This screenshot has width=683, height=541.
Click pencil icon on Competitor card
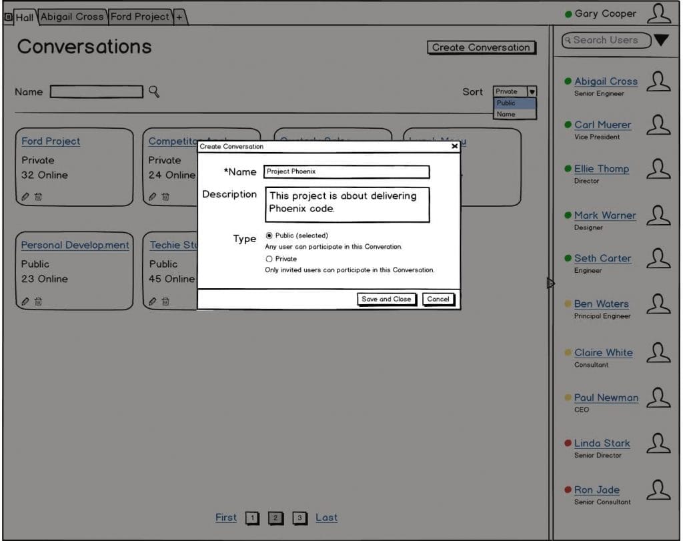[152, 196]
